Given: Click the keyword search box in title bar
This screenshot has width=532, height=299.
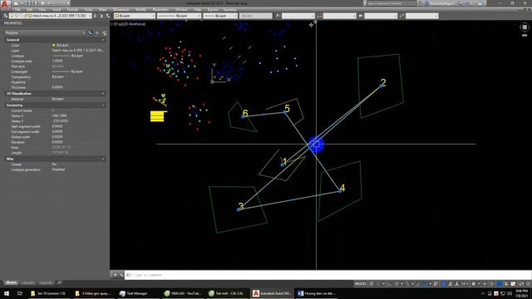Looking at the screenshot, I should [x=392, y=3].
